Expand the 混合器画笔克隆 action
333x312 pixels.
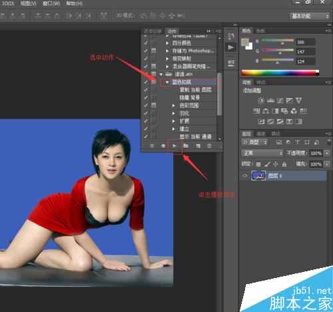(167, 67)
